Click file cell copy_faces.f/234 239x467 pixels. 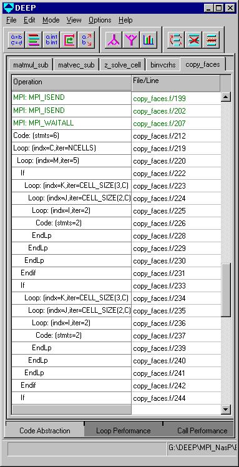tap(177, 298)
